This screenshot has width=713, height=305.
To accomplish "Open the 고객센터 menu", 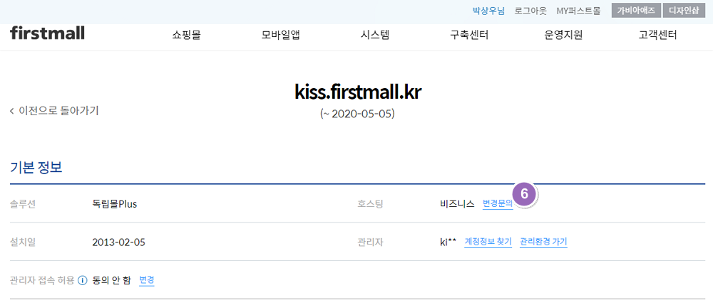I will (657, 35).
